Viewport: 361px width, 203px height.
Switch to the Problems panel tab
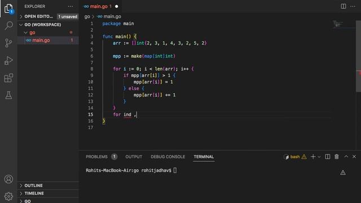click(x=96, y=157)
